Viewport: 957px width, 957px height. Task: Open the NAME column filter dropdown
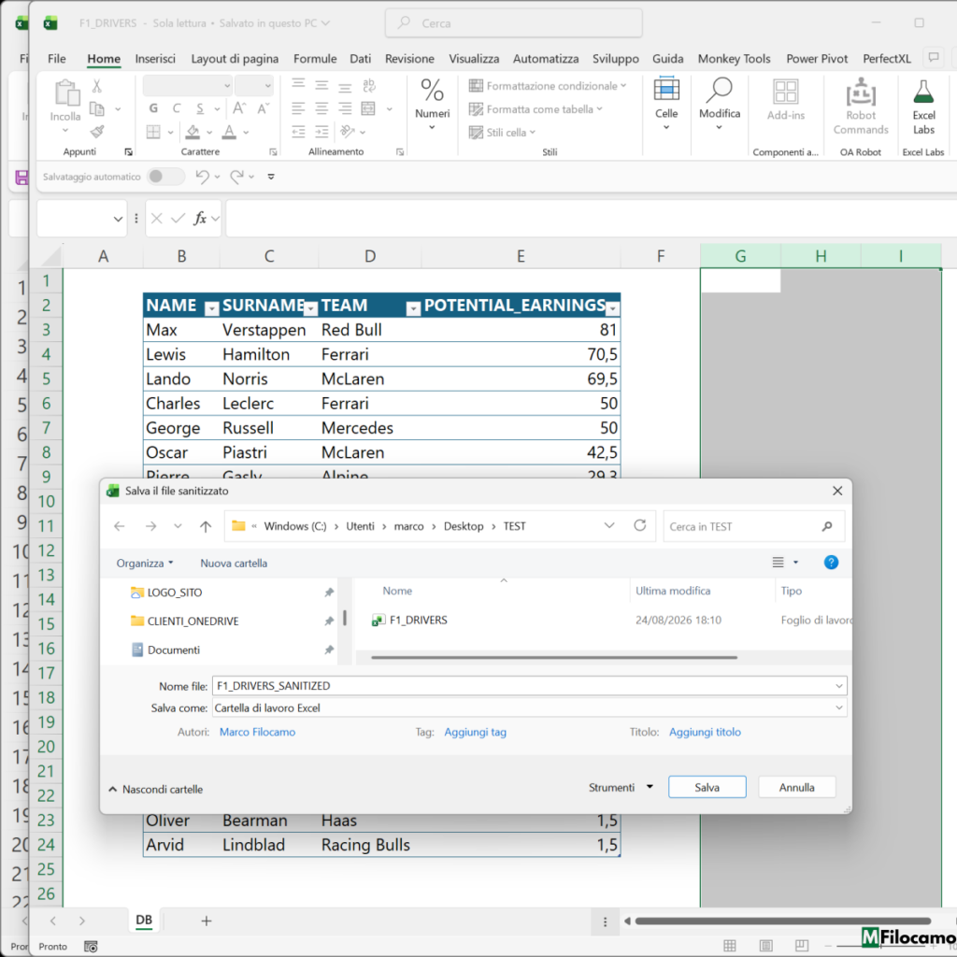[x=211, y=308]
